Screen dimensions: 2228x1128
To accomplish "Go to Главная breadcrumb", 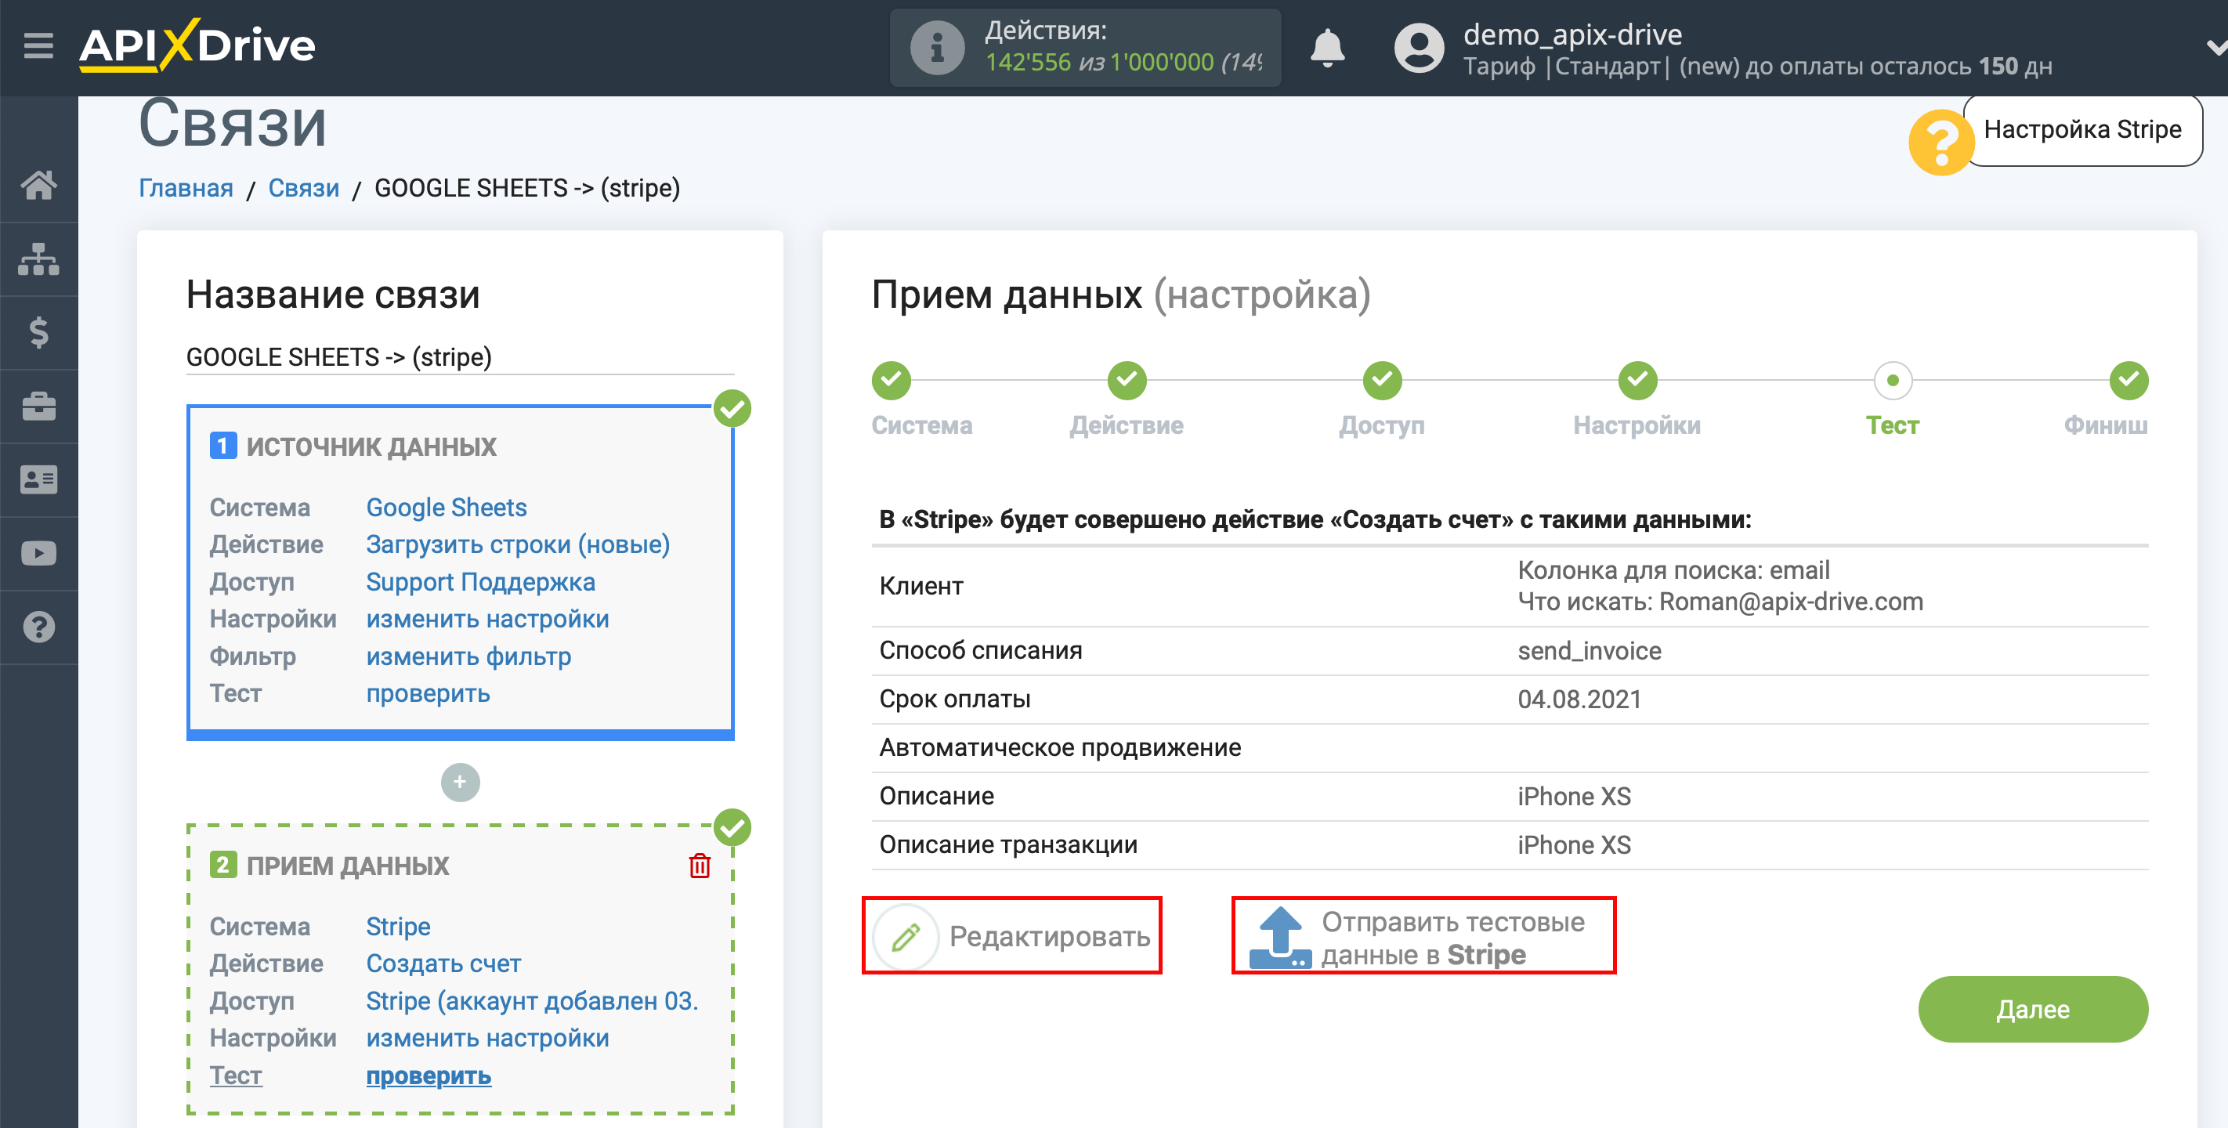I will pyautogui.click(x=186, y=188).
